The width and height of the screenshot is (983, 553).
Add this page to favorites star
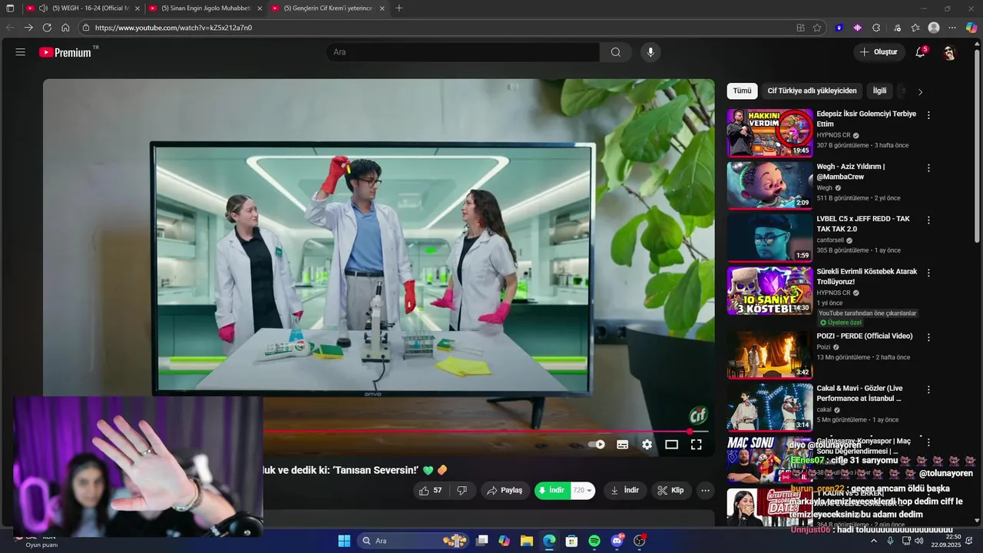click(817, 28)
